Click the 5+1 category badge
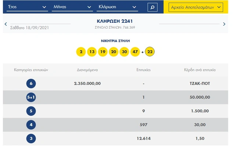Viewport: 239px width, 156px height. tap(31, 97)
